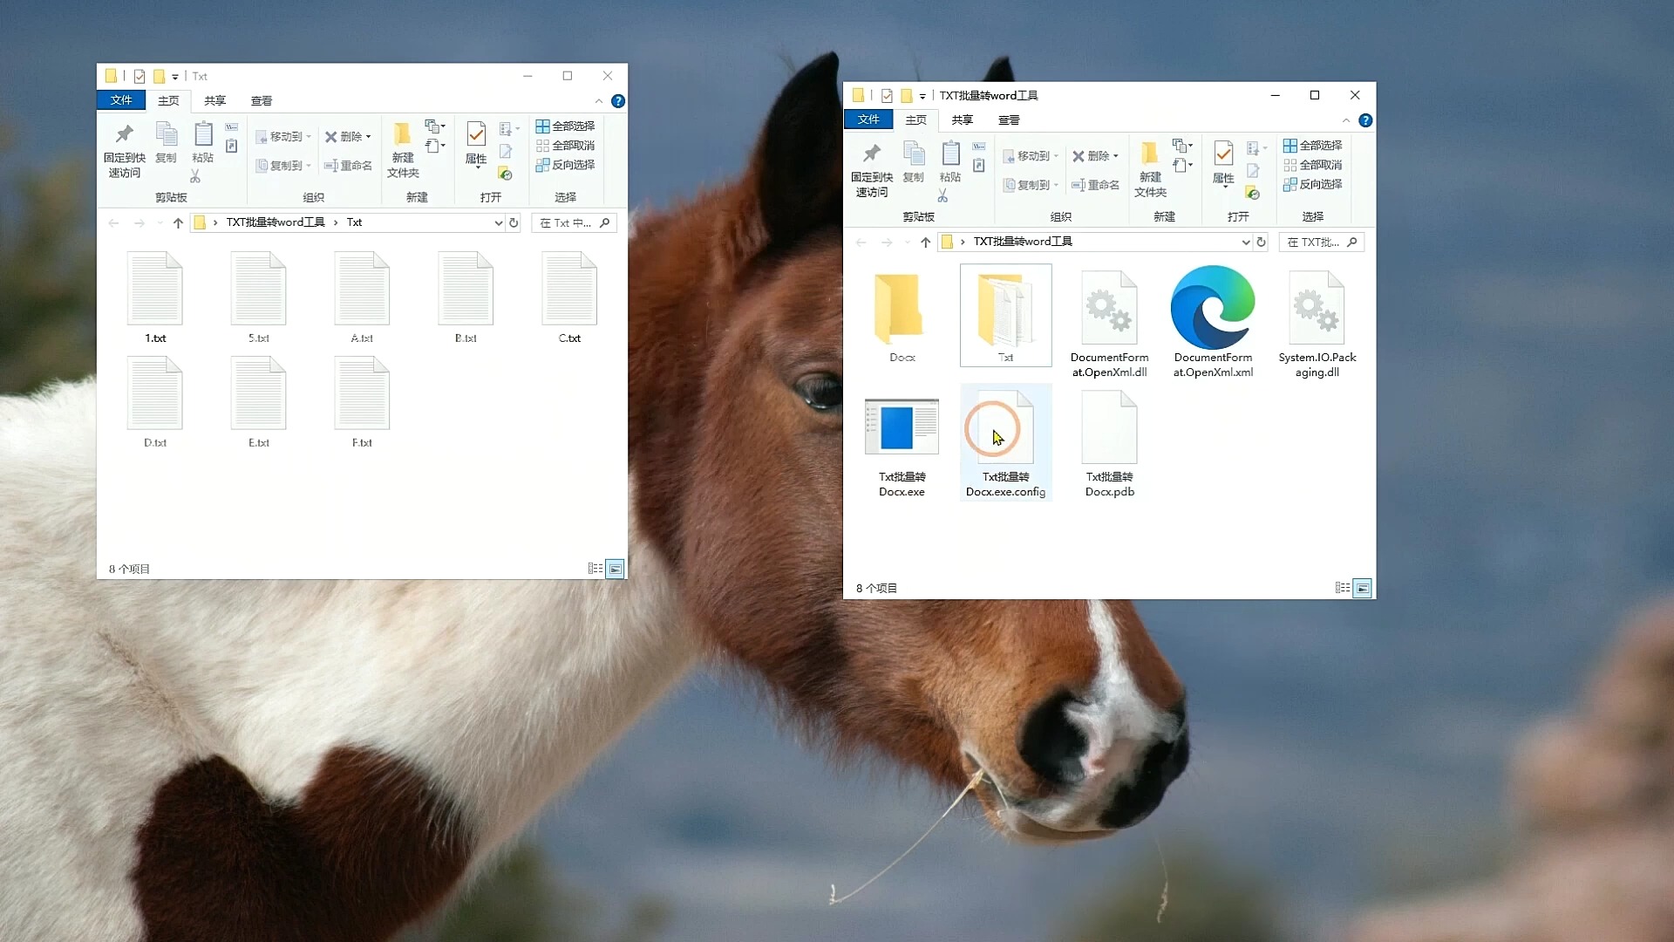Select System.IO.Packaging.dll file
The width and height of the screenshot is (1674, 942).
pos(1317,324)
